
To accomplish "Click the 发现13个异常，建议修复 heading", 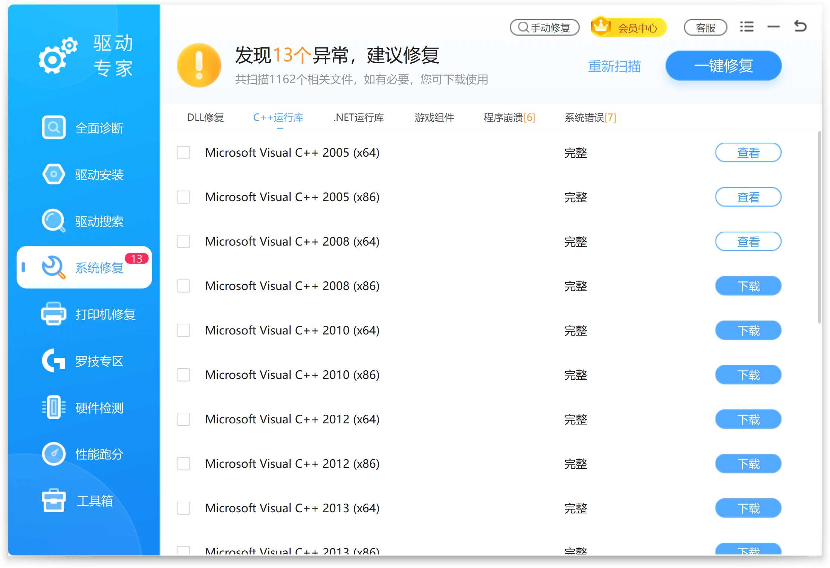I will click(x=337, y=55).
